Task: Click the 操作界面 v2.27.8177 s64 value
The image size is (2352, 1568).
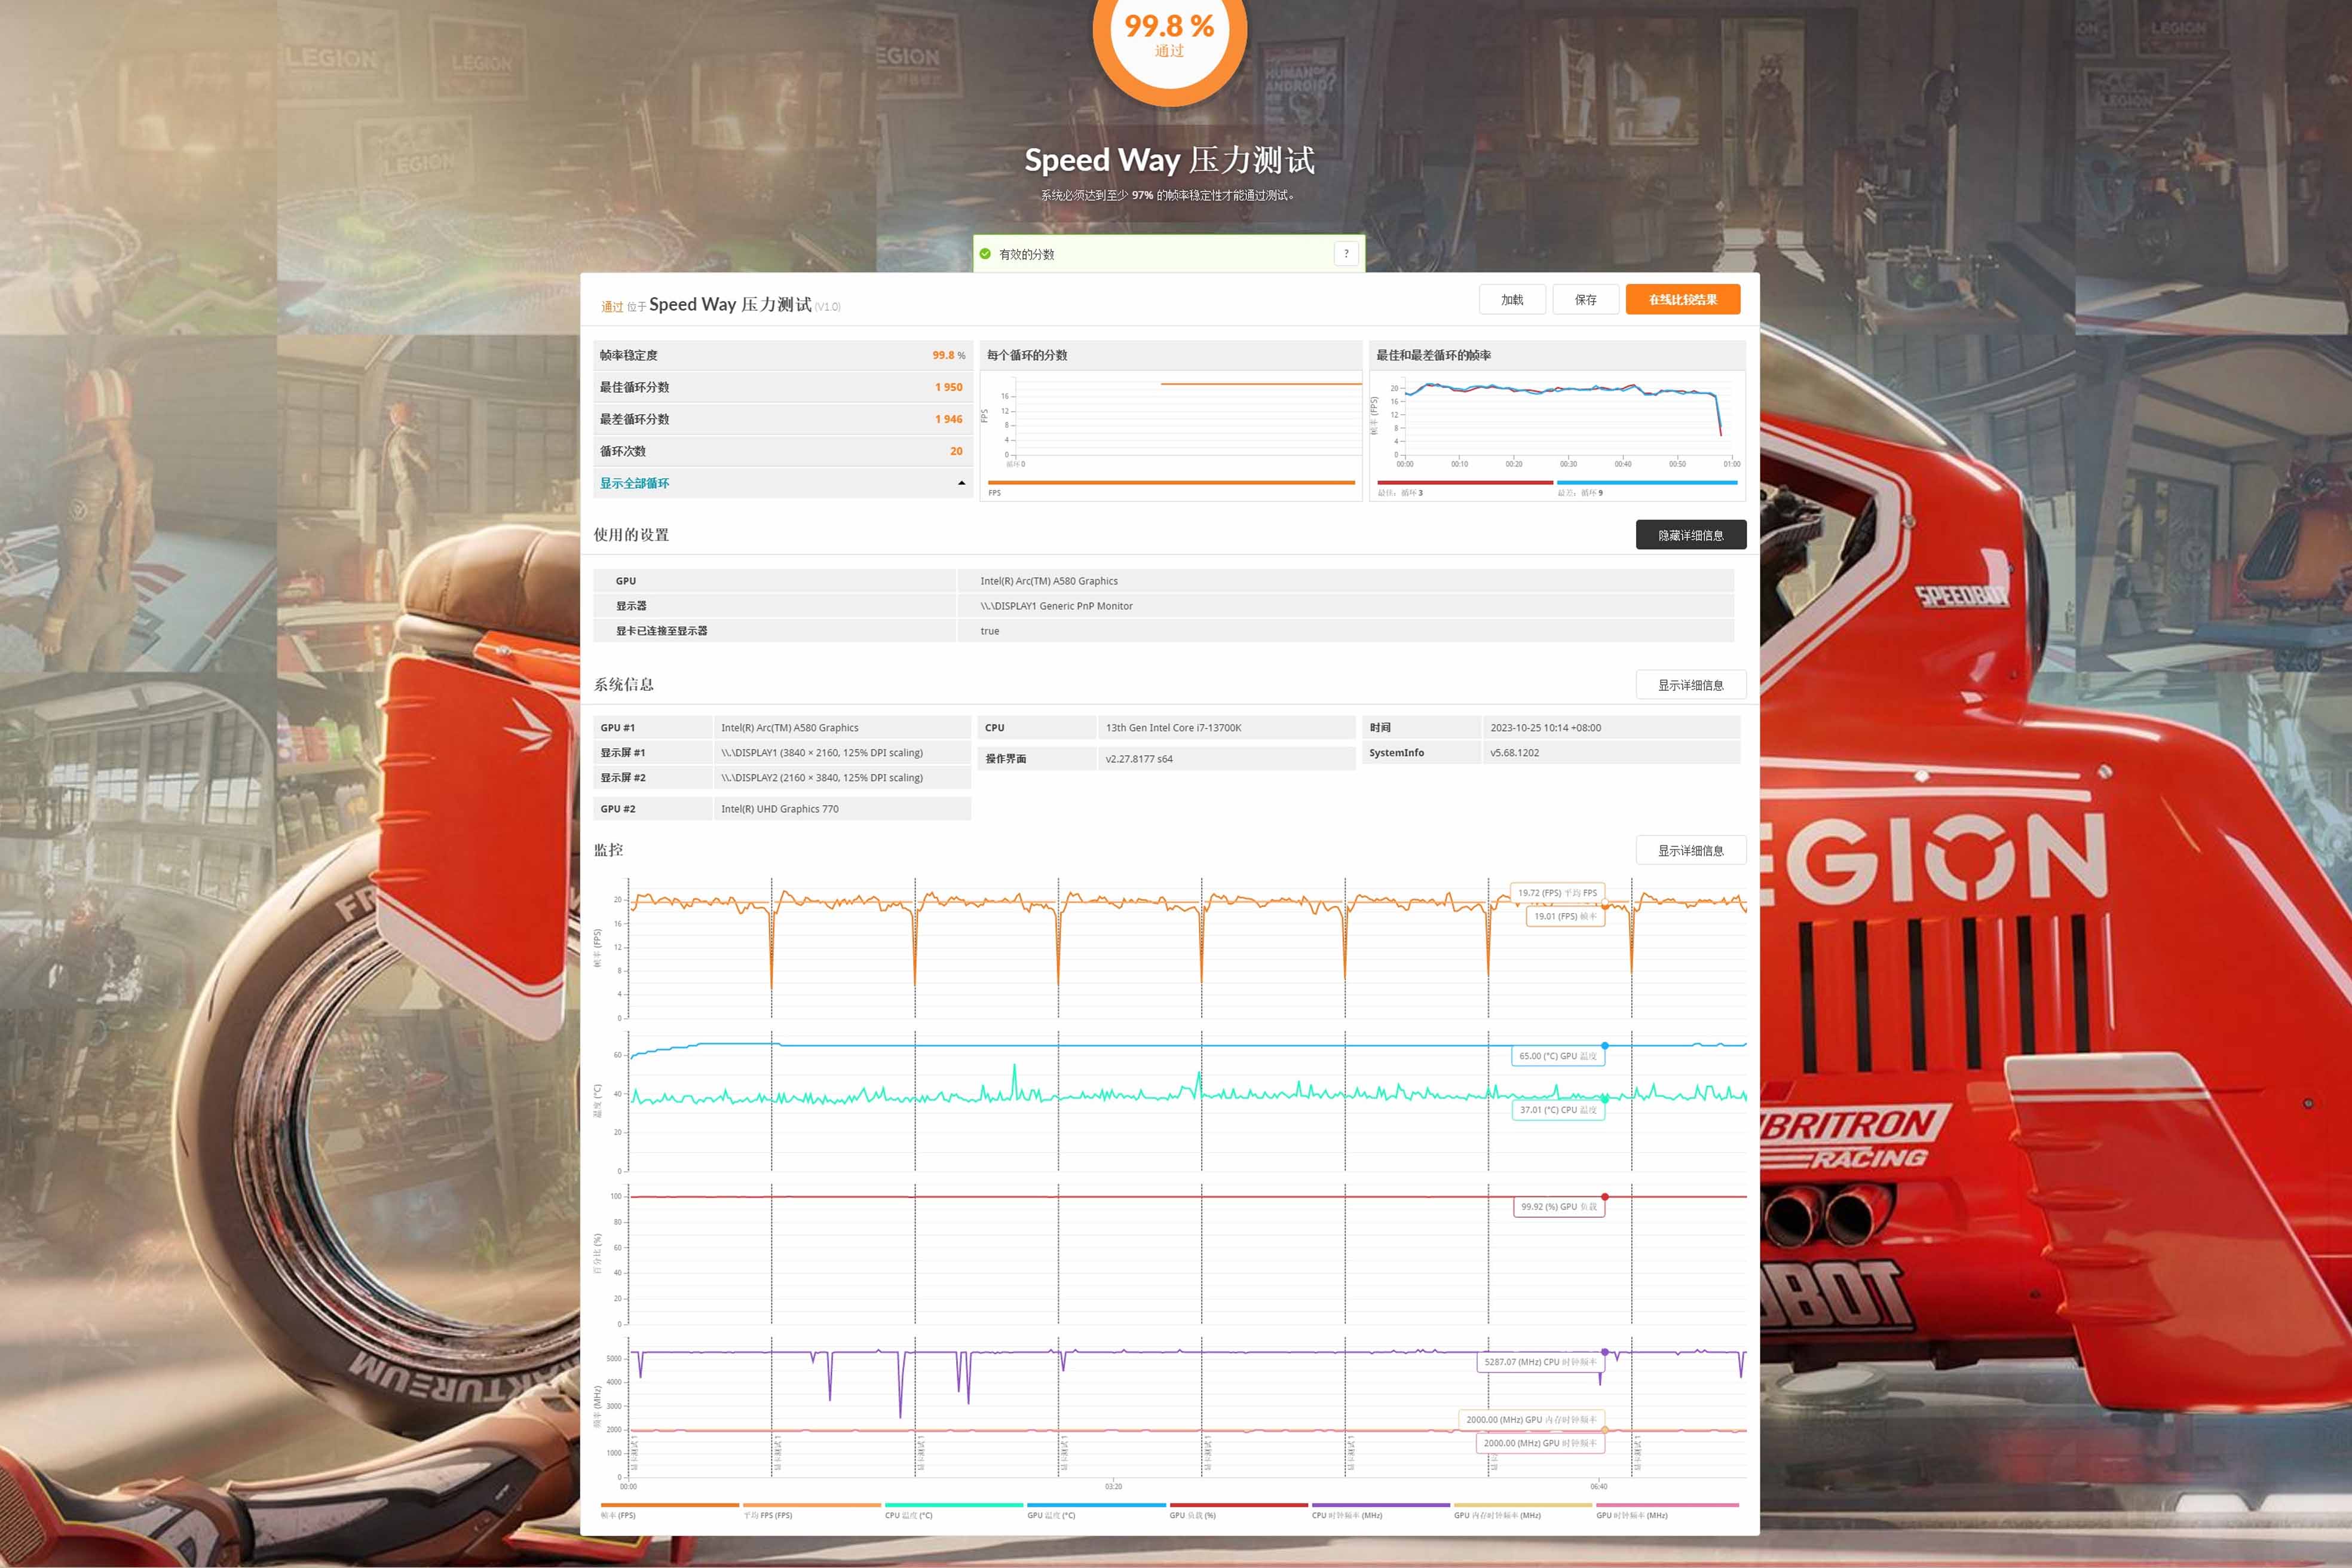Action: tap(1139, 759)
